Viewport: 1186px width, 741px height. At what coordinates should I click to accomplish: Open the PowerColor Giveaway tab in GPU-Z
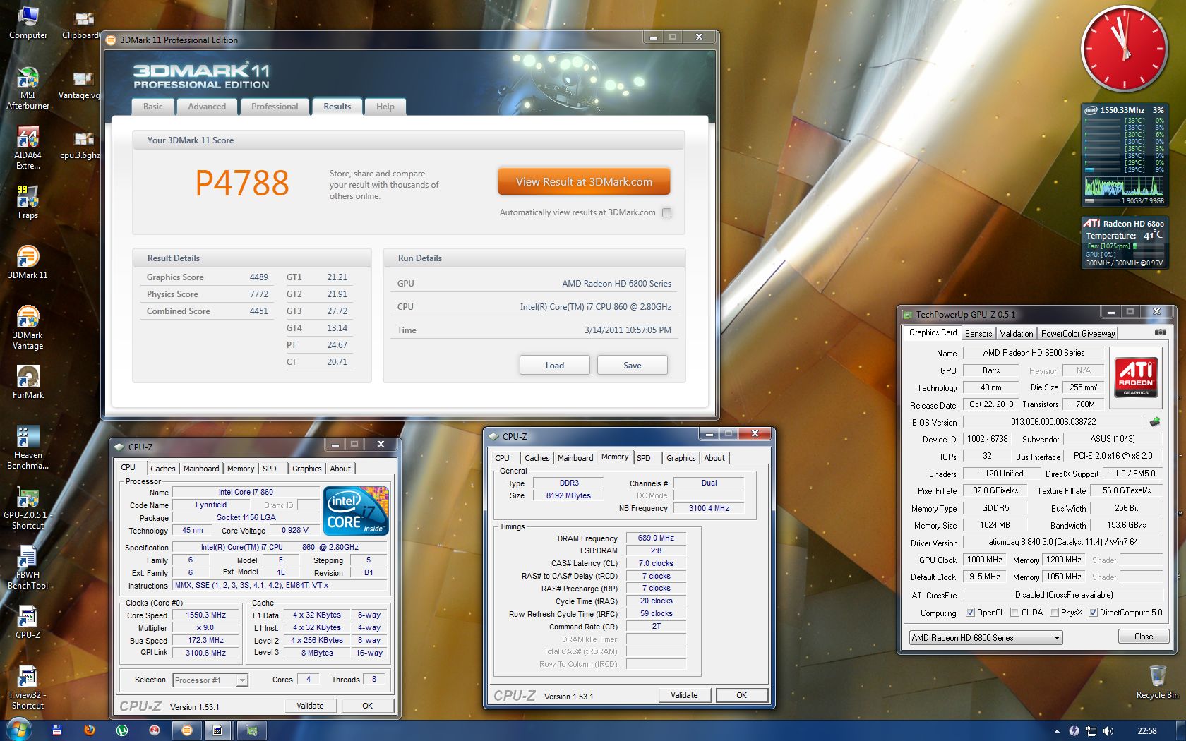(x=1078, y=334)
